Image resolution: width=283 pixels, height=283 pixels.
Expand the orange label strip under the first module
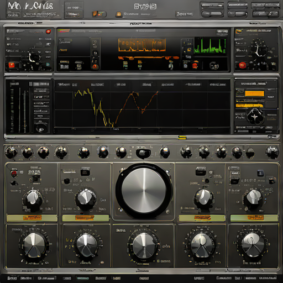pyautogui.click(x=33, y=218)
